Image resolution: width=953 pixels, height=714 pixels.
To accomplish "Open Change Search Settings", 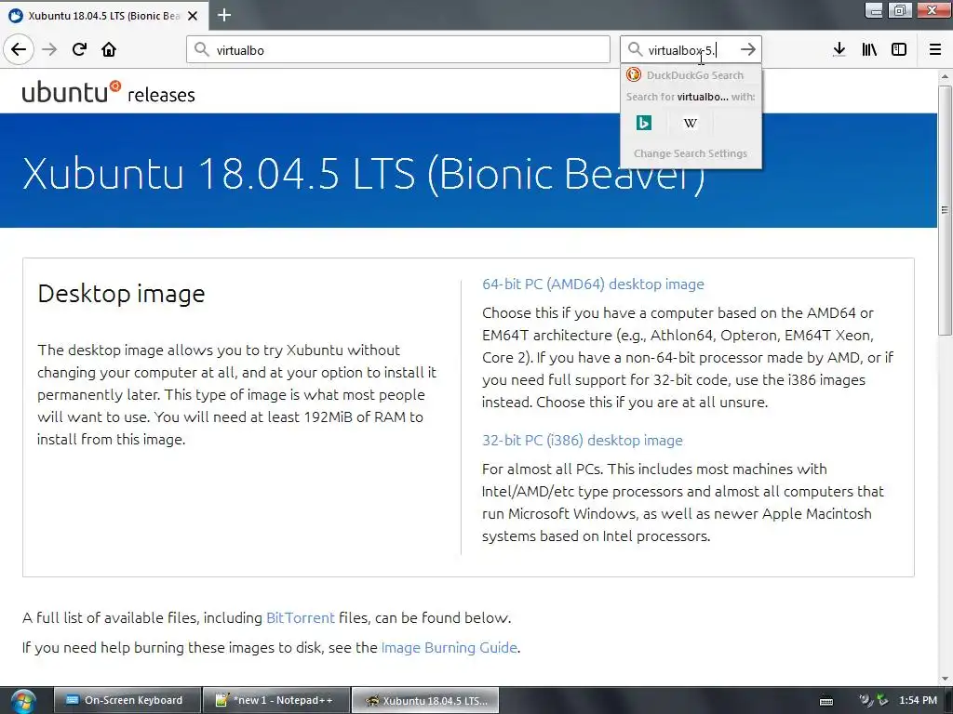I will tap(691, 153).
